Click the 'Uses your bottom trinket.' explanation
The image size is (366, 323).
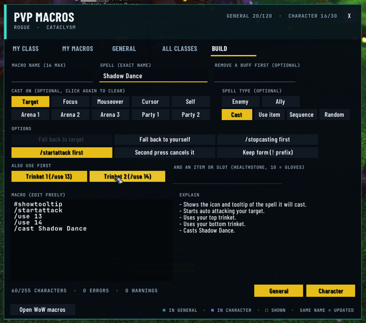tap(212, 224)
